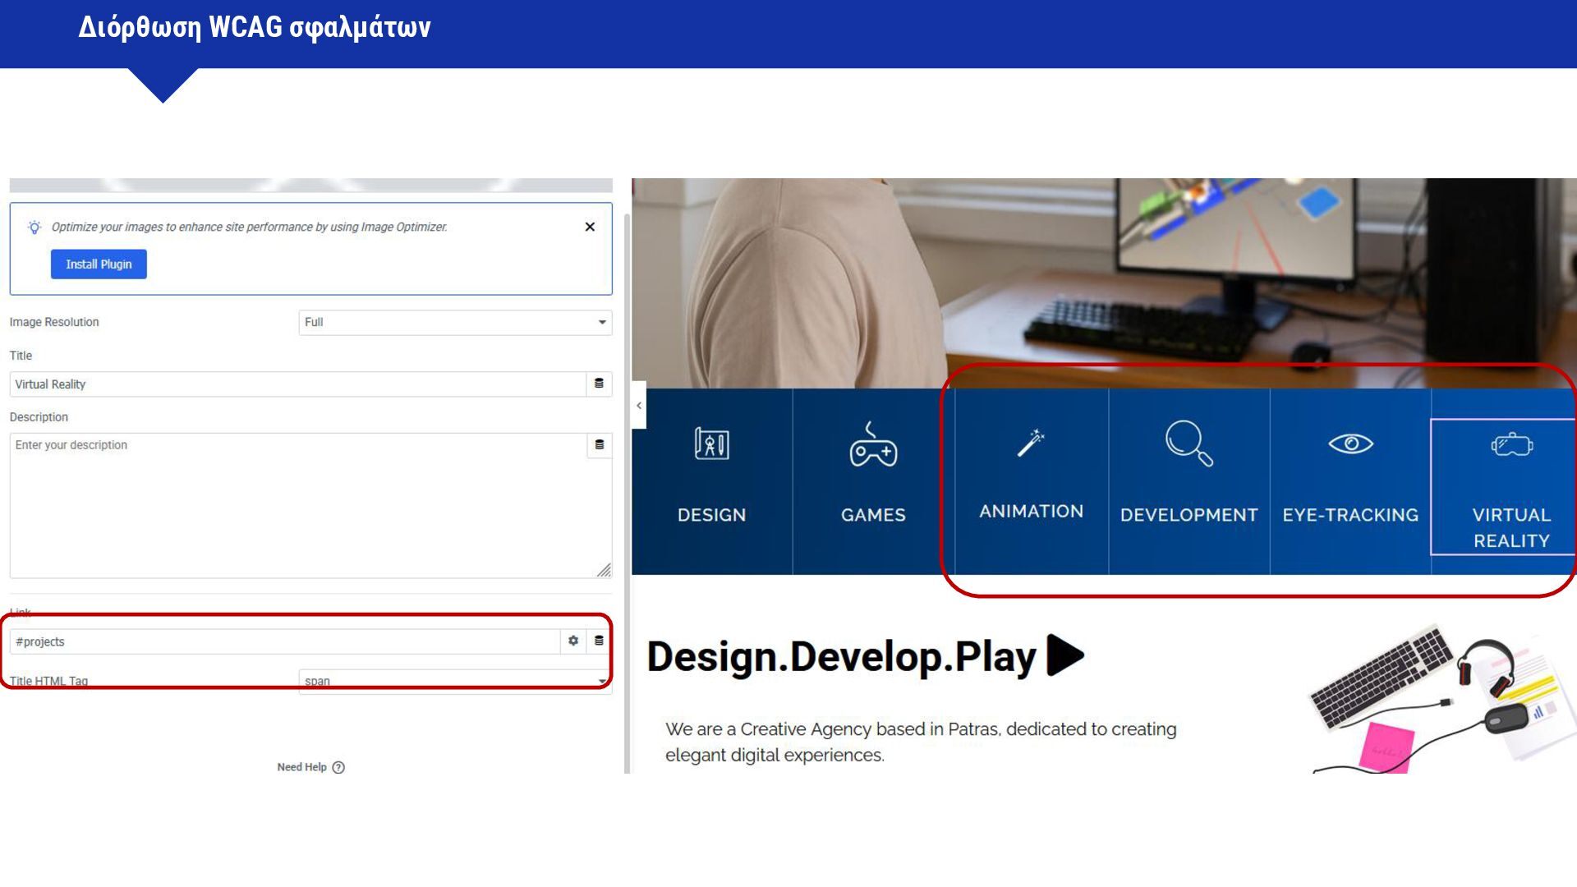The width and height of the screenshot is (1577, 887).
Task: Click the Title field containing Virtual Reality
Action: point(296,384)
